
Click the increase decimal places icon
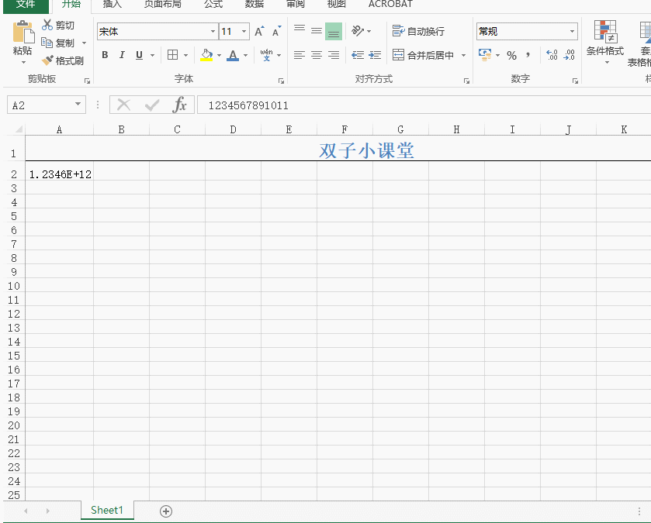552,55
